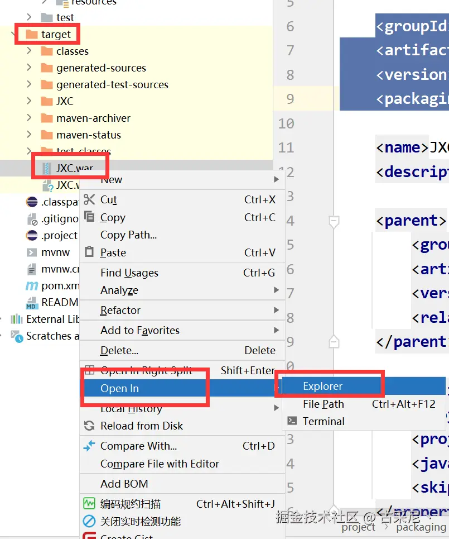The height and width of the screenshot is (539, 449).
Task: Click the README markdown file icon
Action: pos(32,303)
